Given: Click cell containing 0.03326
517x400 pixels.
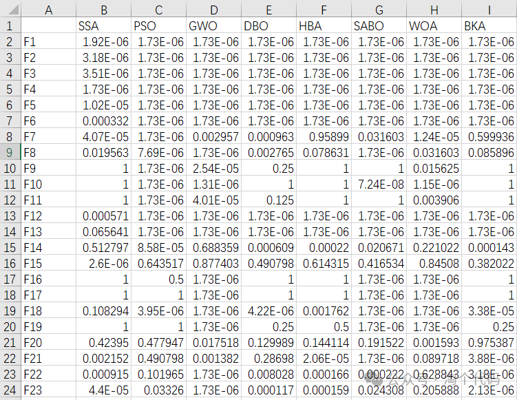Looking at the screenshot, I should pyautogui.click(x=159, y=390).
